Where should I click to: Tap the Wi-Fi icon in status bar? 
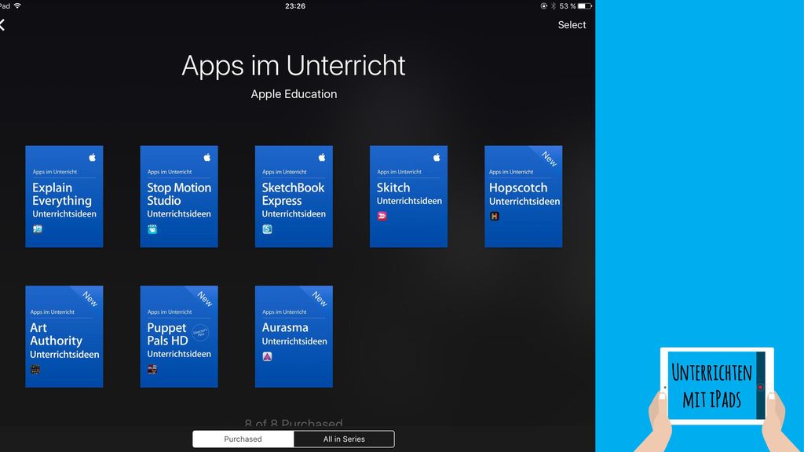click(17, 5)
